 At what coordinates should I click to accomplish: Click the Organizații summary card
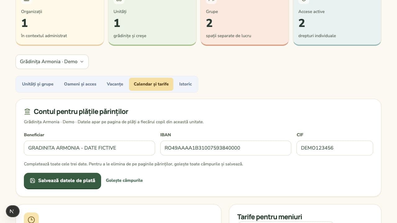[60, 22]
